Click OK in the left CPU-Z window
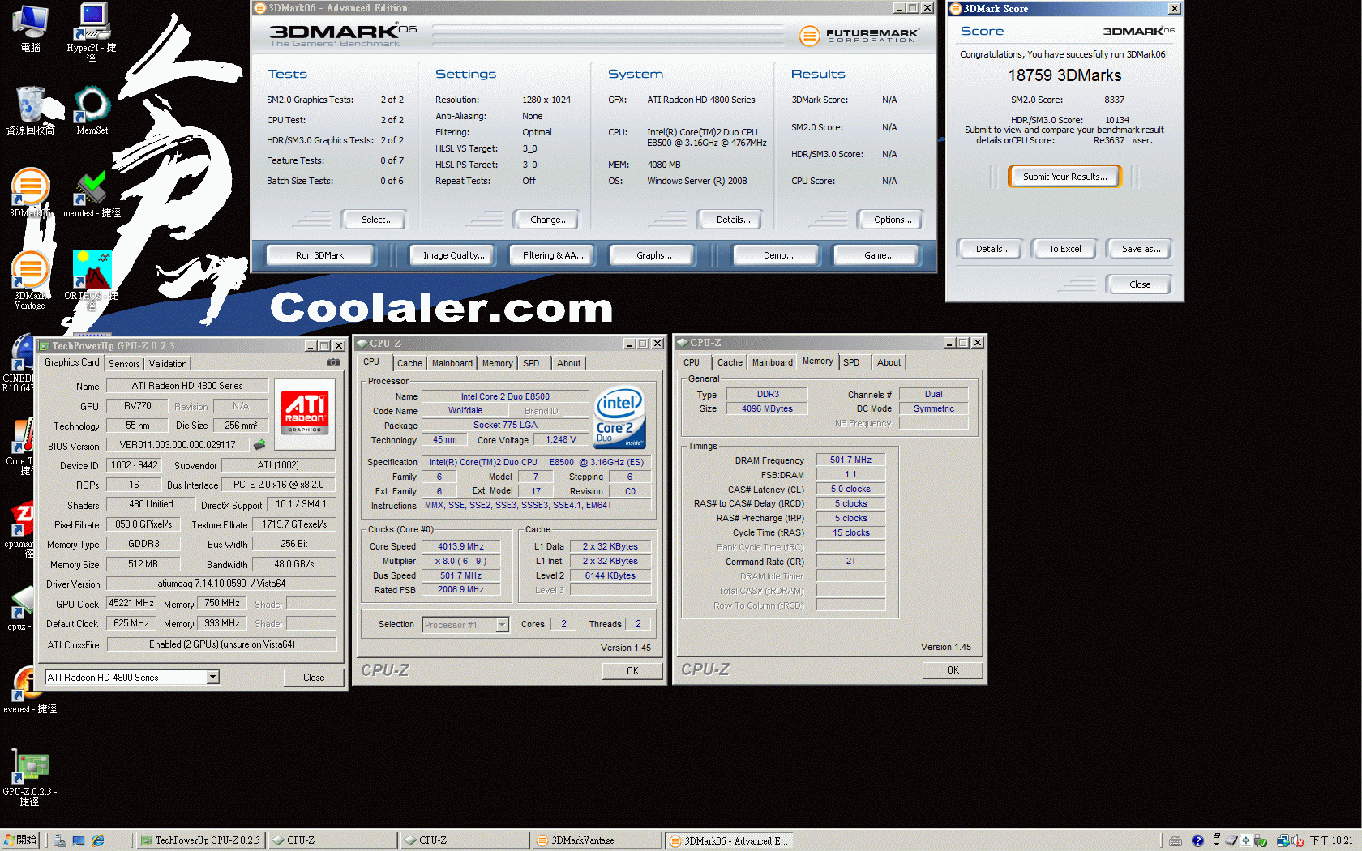Image resolution: width=1362 pixels, height=851 pixels. point(632,671)
